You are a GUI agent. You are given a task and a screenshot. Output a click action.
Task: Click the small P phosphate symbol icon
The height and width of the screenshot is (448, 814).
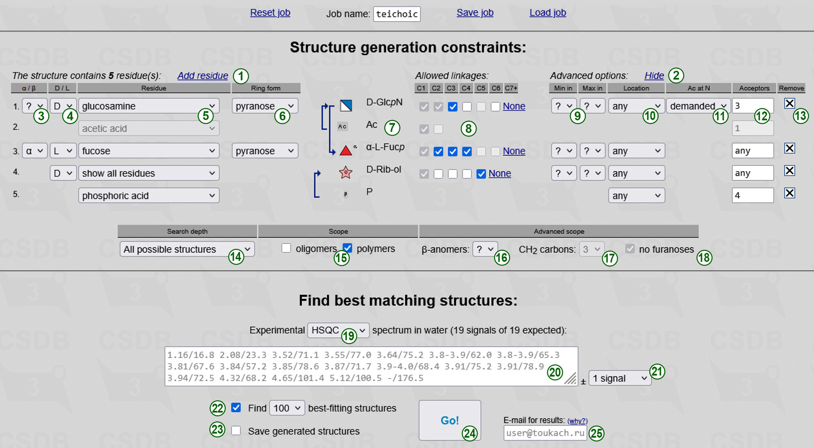pyautogui.click(x=345, y=194)
